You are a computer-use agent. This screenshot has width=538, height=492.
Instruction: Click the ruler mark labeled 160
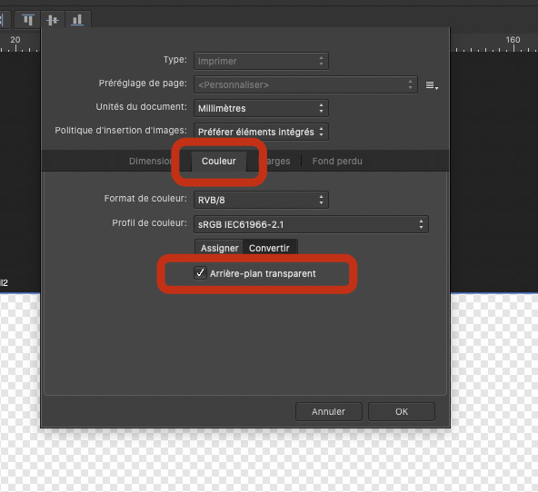[513, 40]
